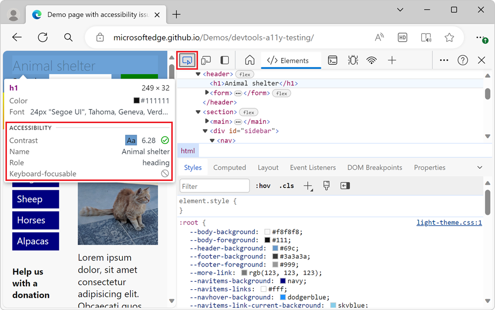This screenshot has width=495, height=310.
Task: Click the styles Filter input field
Action: 214,185
